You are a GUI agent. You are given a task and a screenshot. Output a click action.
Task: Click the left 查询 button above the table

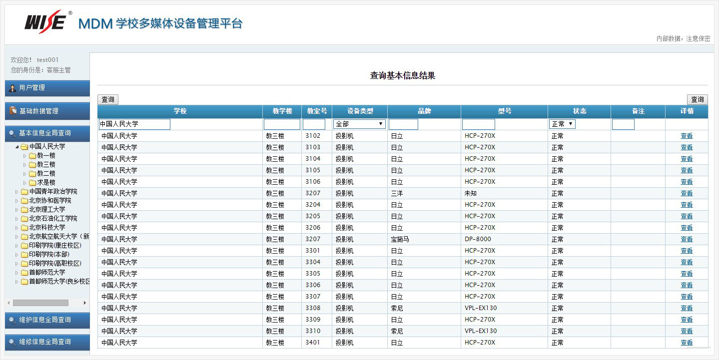point(108,99)
